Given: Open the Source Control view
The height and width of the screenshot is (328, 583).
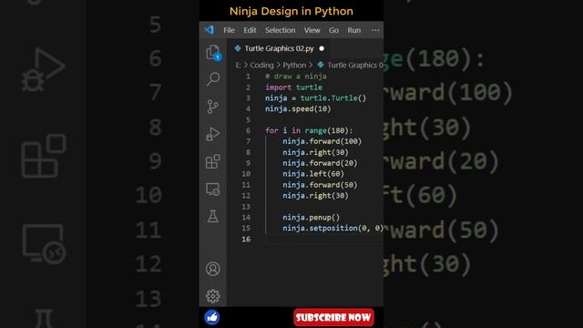Looking at the screenshot, I should pyautogui.click(x=212, y=107).
